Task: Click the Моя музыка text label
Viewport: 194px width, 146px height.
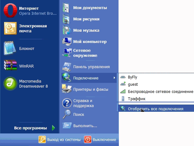Action: tap(86, 30)
